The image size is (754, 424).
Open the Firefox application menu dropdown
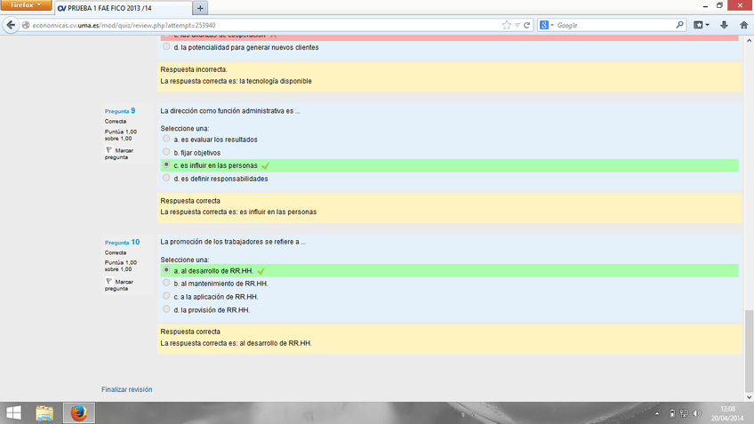(26, 5)
